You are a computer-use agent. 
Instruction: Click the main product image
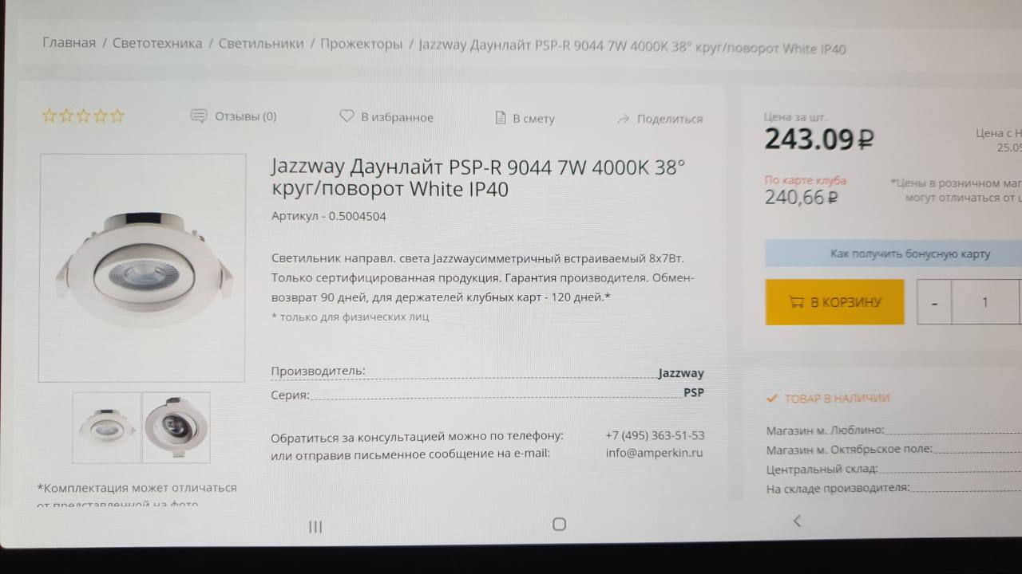[x=142, y=268]
